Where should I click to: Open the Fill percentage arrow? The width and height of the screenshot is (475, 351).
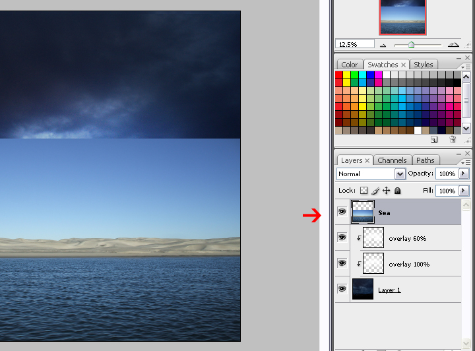(x=463, y=191)
